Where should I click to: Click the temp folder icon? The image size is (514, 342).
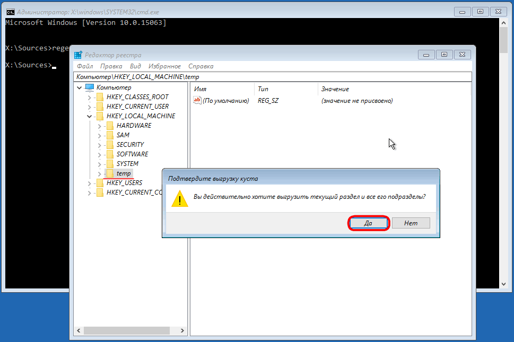110,173
